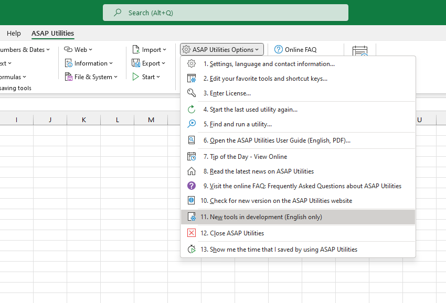Select column header J
Screen dimensions: 446x303
[x=50, y=120]
